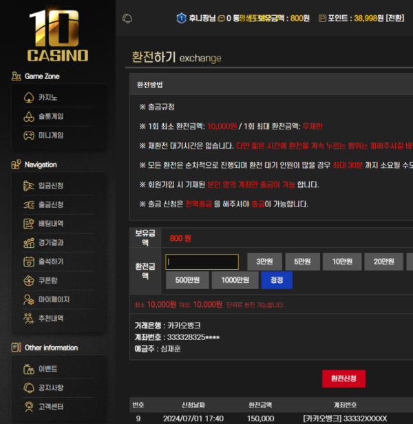Open the message envelope icon

[221, 19]
